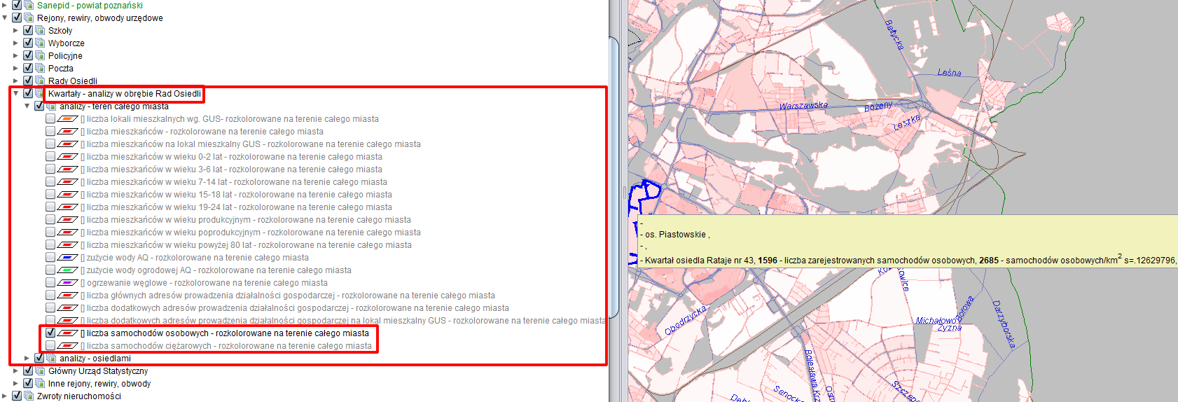Screen dimensions: 1178x402
Task: Expand the Zwroty nieruchomości node
Action: coord(5,396)
